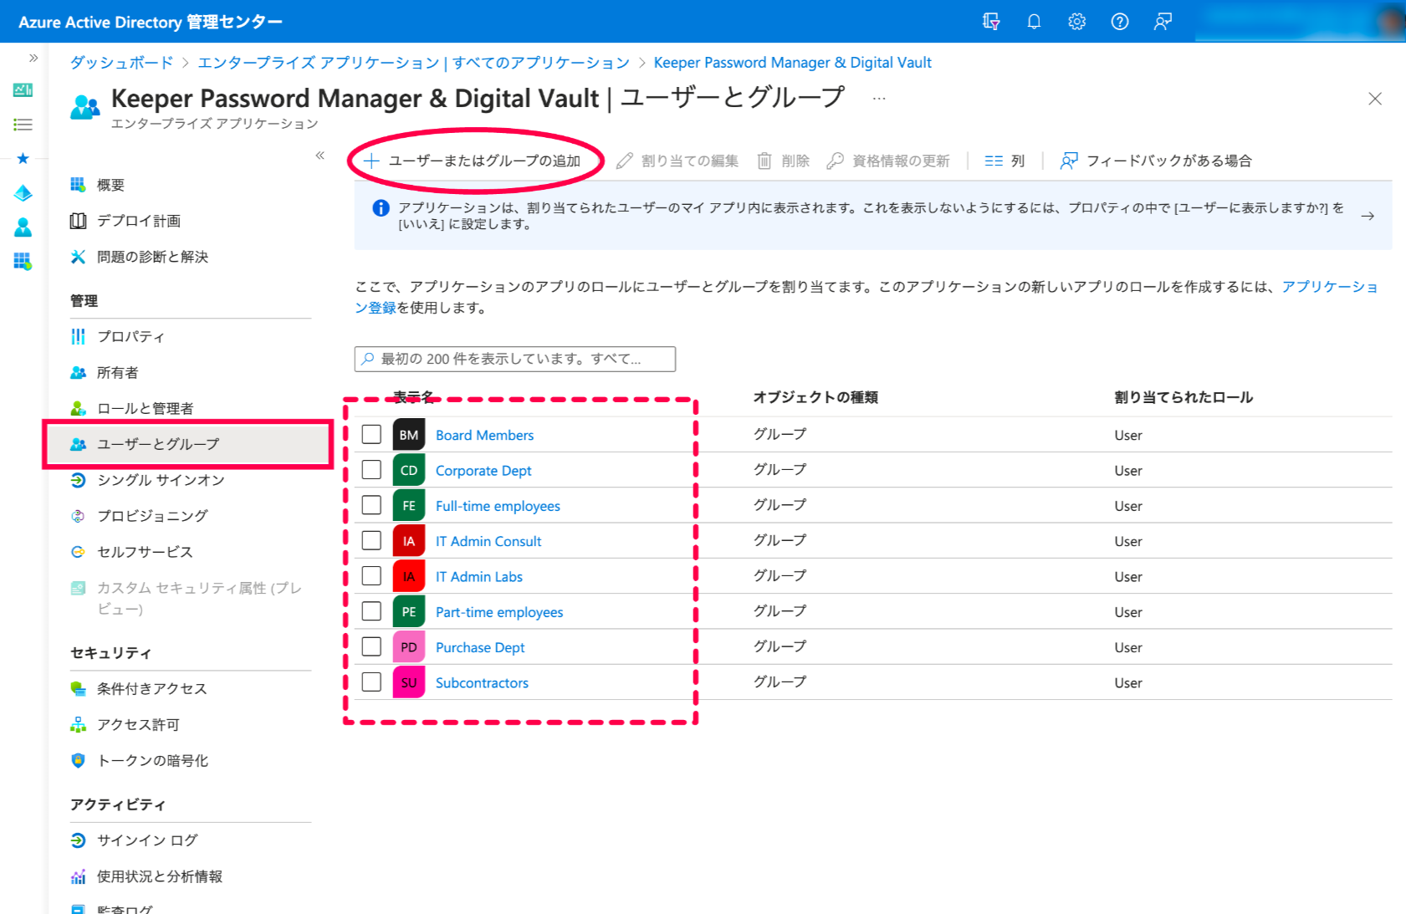
Task: Sort by 割り当てられたロール column header
Action: [1184, 397]
